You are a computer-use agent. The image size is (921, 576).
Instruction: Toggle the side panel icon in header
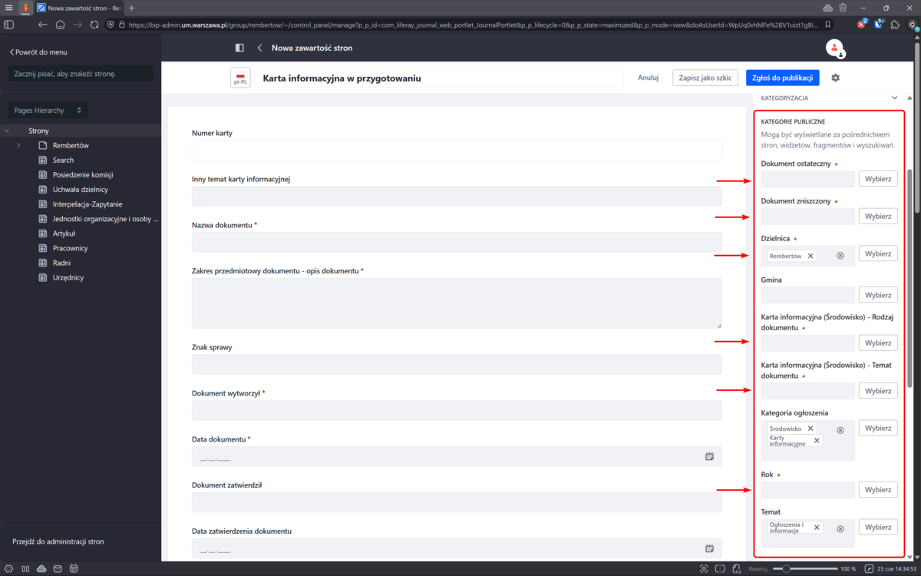239,48
